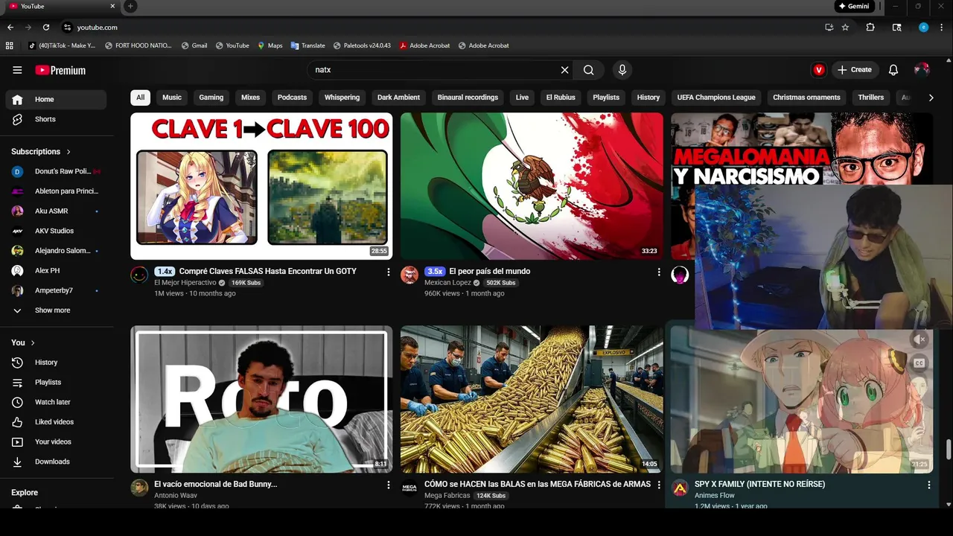Open Shorts in the sidebar
The height and width of the screenshot is (536, 953).
(56, 119)
